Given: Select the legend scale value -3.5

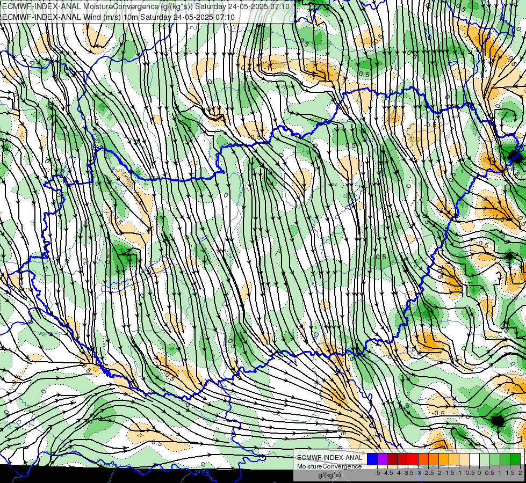Looking at the screenshot, I should [x=408, y=473].
